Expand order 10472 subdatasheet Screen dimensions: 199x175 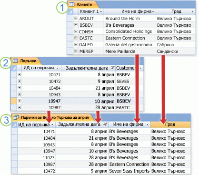coord(19,81)
